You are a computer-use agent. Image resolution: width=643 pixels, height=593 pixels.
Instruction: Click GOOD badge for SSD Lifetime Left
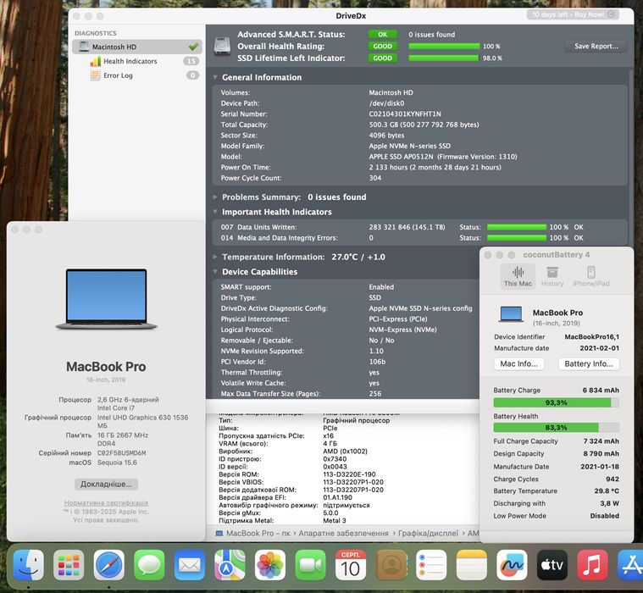pos(383,58)
